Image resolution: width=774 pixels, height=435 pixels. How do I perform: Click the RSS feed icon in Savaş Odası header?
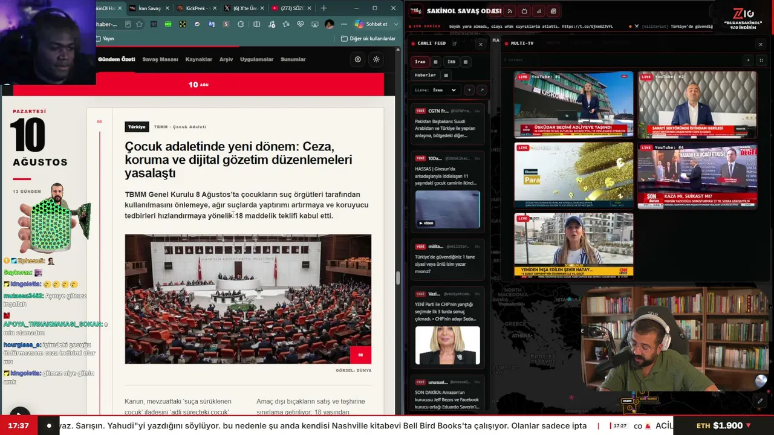pyautogui.click(x=510, y=11)
